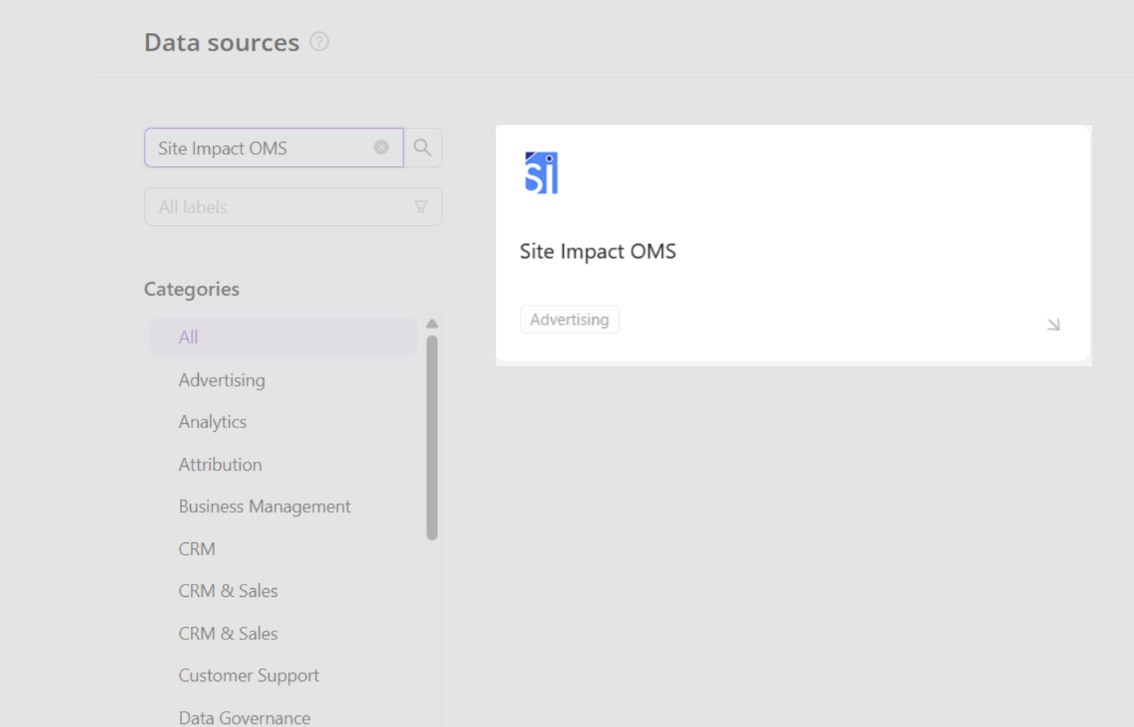Viewport: 1134px width, 727px height.
Task: Clear the search field text
Action: coord(381,148)
